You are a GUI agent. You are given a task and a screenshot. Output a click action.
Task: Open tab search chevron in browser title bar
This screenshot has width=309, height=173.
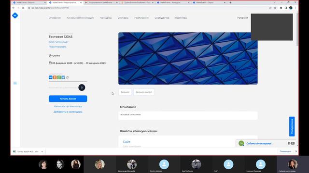(x=274, y=2)
